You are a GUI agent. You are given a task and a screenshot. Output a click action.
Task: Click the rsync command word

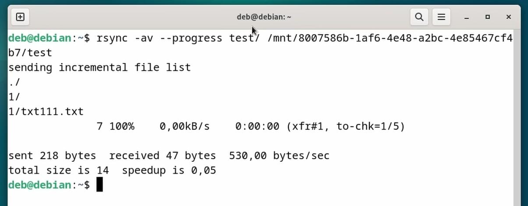coord(112,38)
